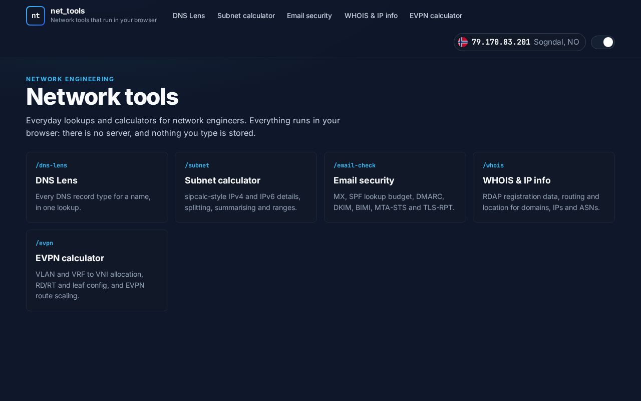Toggle the theme switch

pos(603,42)
